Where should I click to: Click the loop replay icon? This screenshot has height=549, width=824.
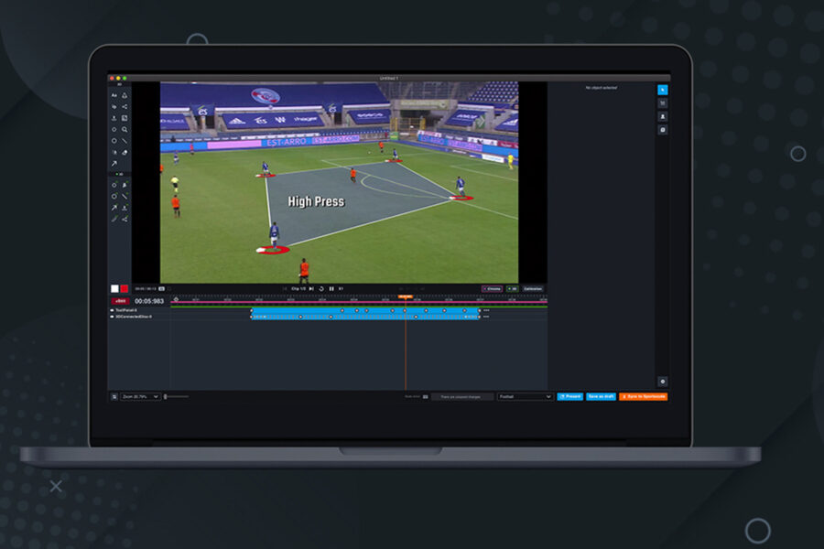(x=321, y=289)
